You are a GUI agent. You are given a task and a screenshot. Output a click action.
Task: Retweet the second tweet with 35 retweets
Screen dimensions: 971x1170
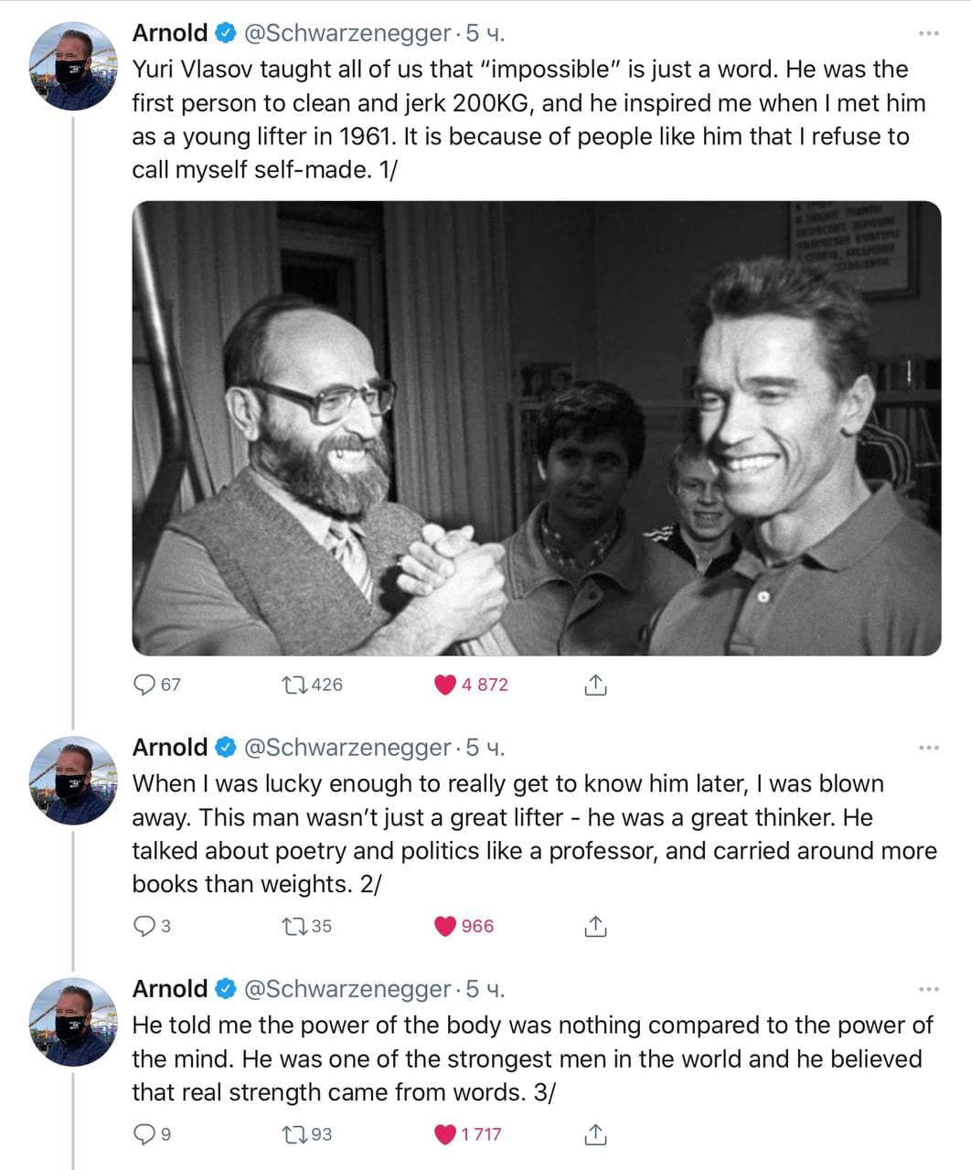point(295,926)
